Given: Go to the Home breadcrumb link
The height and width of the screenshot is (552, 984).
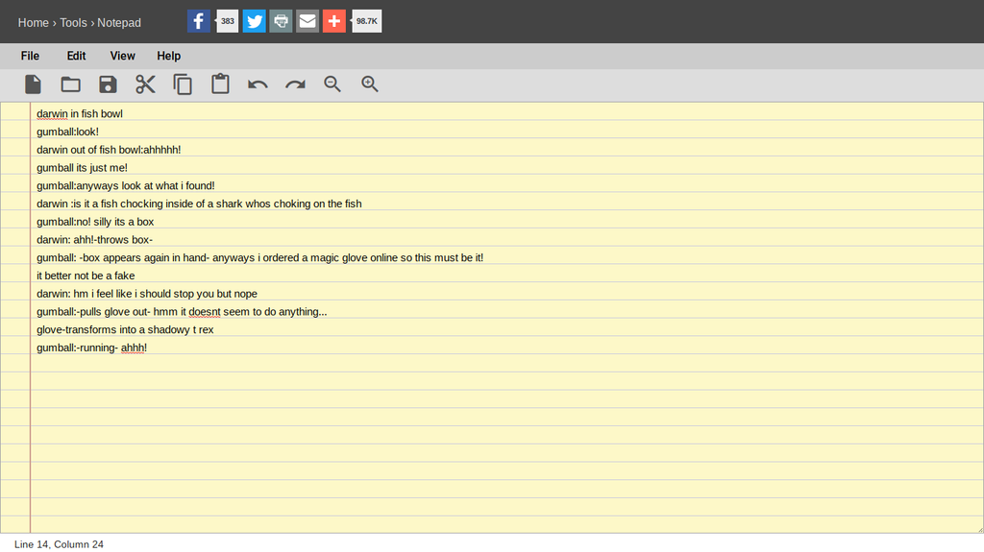Looking at the screenshot, I should tap(34, 23).
